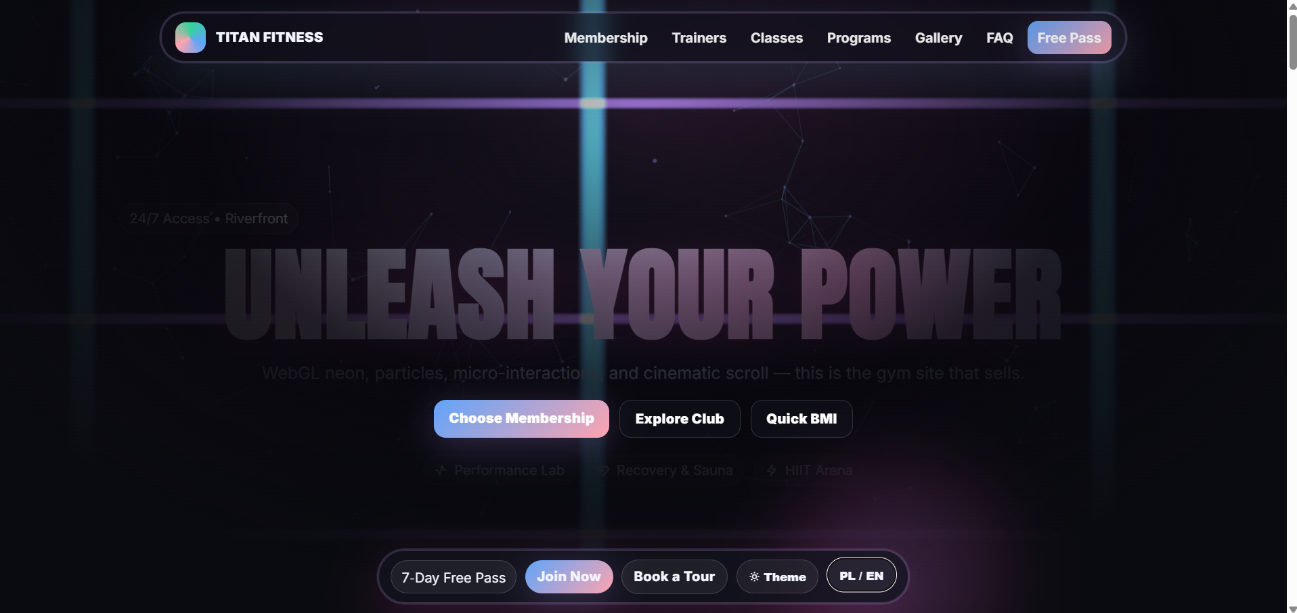The image size is (1297, 613).
Task: Click the sun icon in Theme button
Action: click(x=754, y=577)
